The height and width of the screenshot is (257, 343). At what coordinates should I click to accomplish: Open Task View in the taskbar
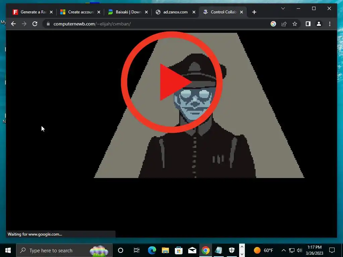tap(137, 250)
